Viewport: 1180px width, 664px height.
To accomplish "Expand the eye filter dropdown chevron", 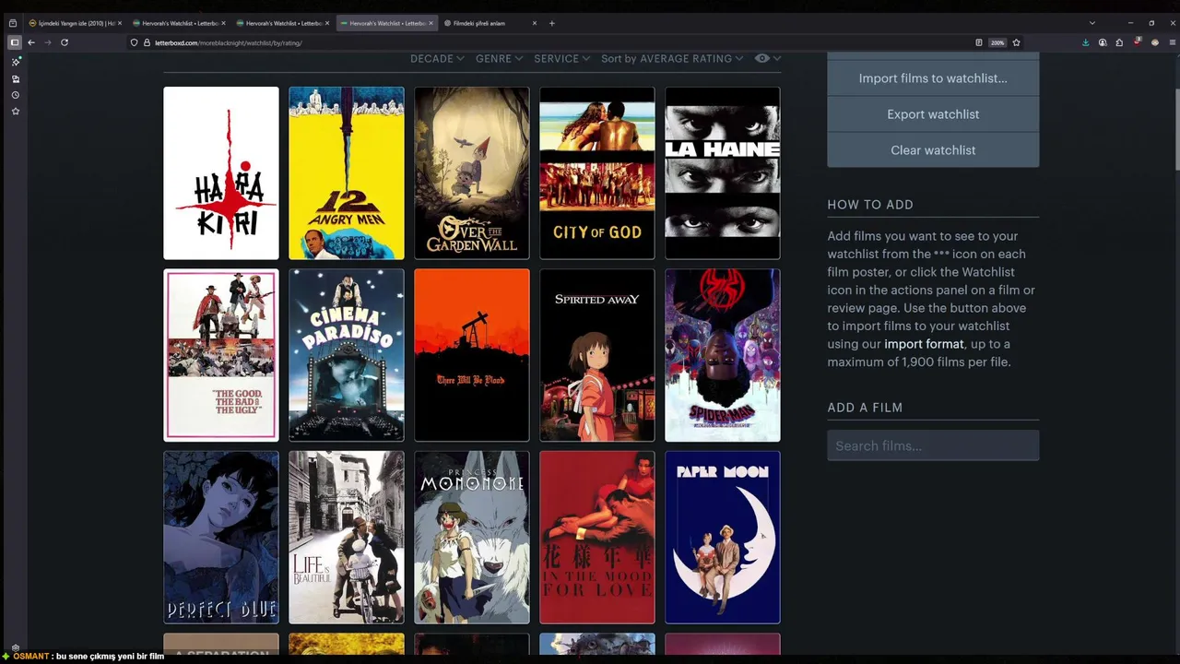I will [777, 59].
